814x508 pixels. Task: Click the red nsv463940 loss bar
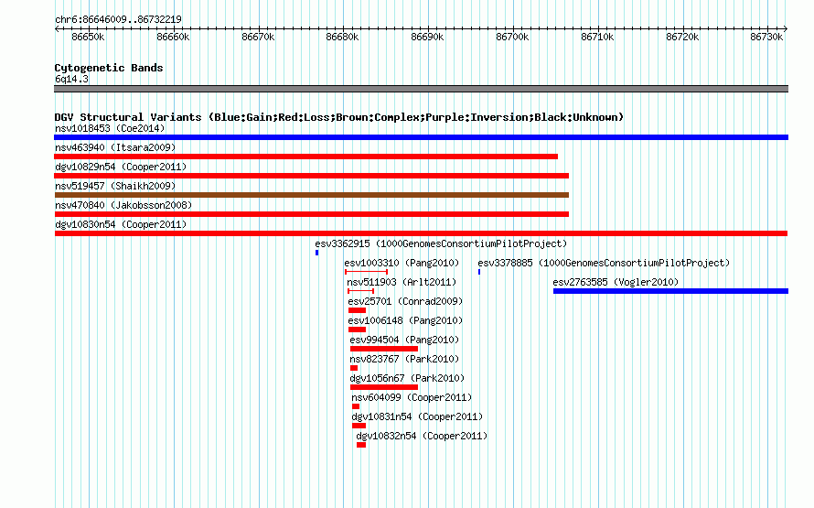click(x=305, y=157)
